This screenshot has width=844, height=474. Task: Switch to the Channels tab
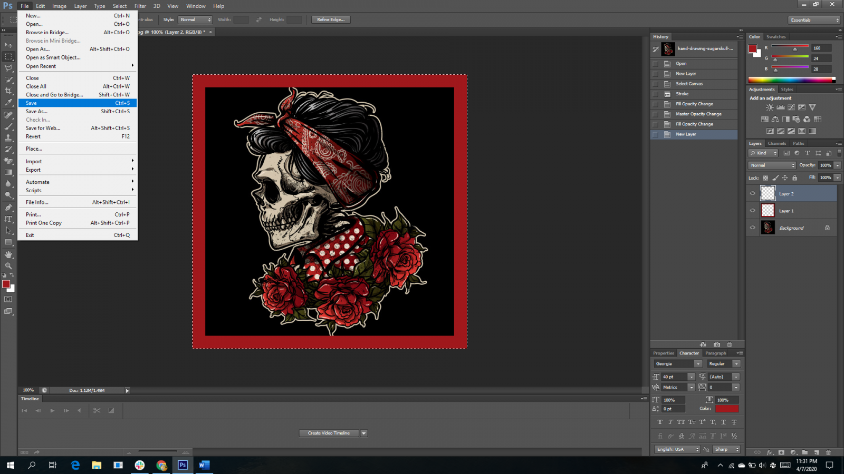click(x=776, y=143)
